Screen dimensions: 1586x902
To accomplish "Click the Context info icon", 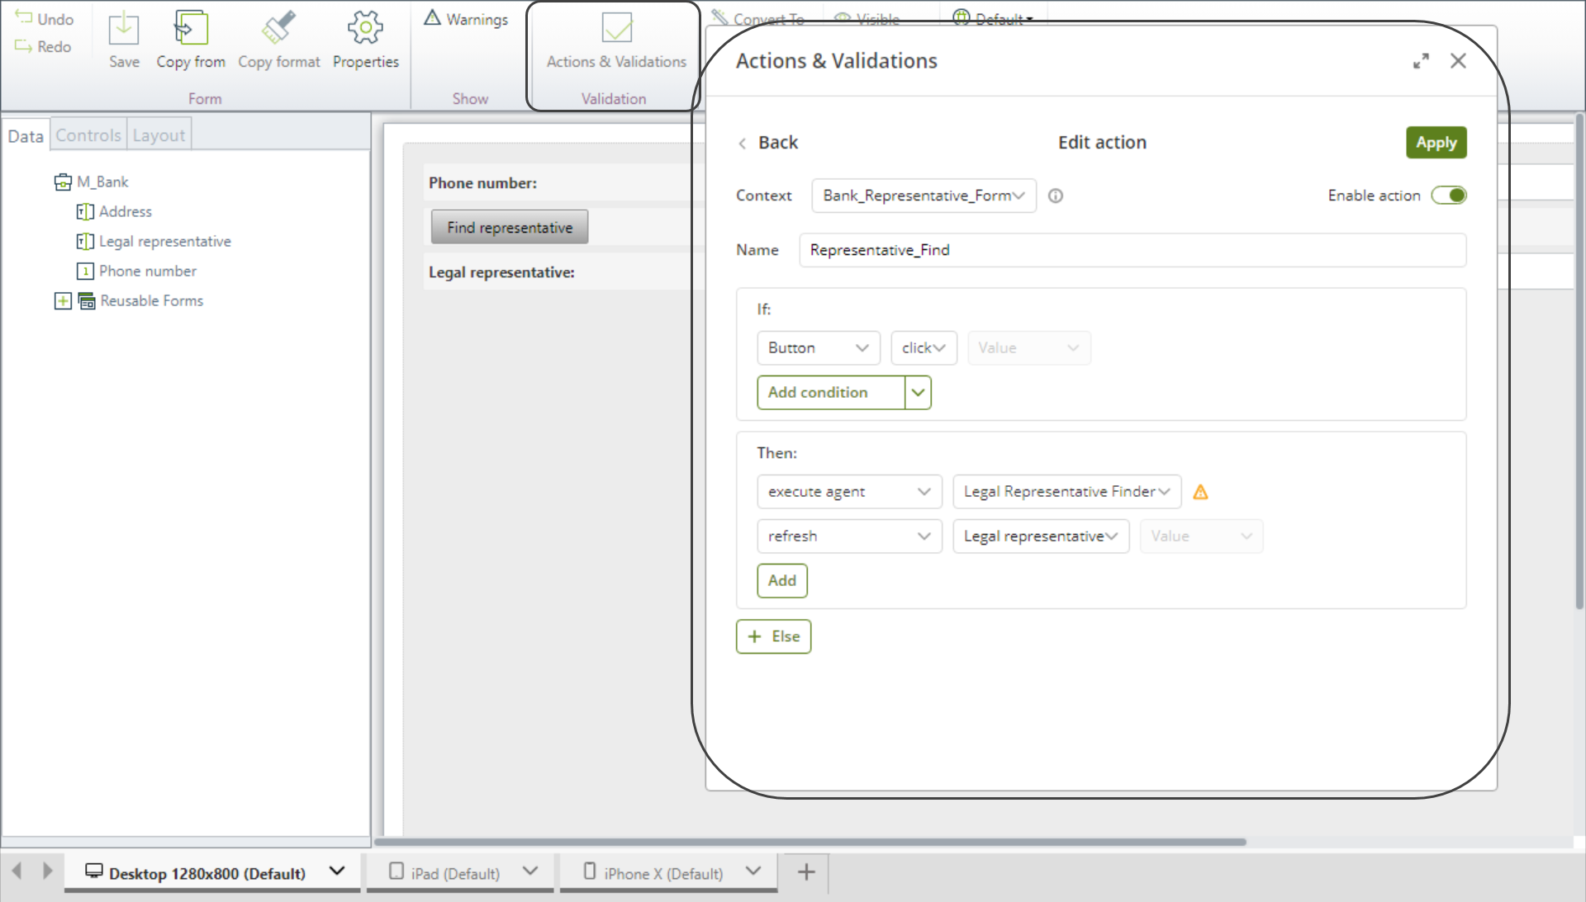I will (x=1056, y=196).
